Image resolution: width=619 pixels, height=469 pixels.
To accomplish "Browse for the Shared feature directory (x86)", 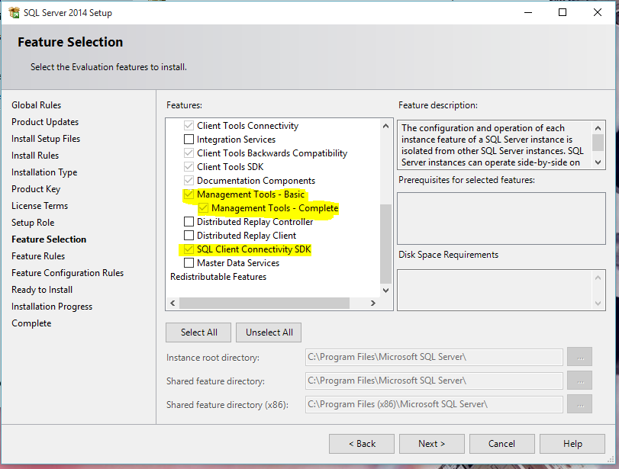I will (580, 404).
